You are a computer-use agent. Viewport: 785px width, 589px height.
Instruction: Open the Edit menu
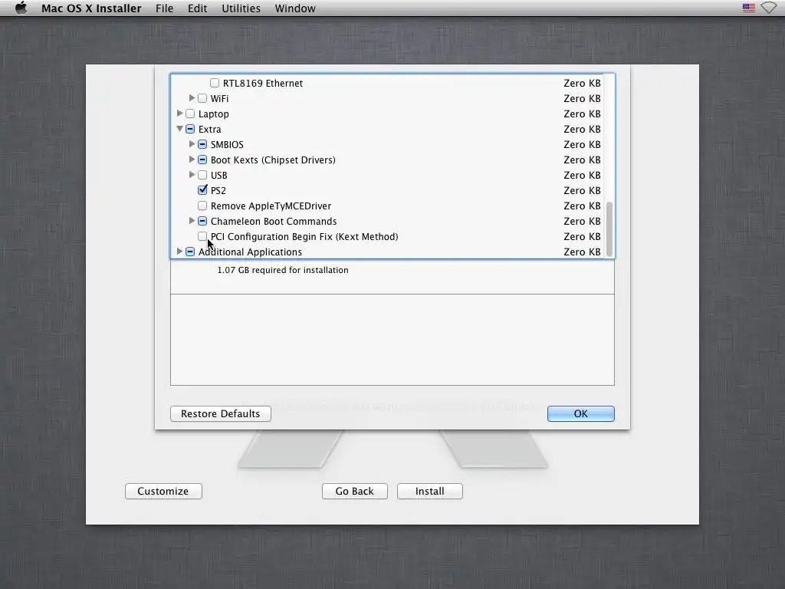(197, 8)
